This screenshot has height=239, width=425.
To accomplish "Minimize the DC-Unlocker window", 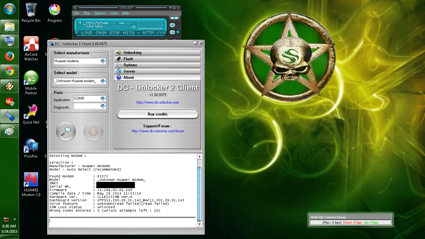I will [195, 43].
